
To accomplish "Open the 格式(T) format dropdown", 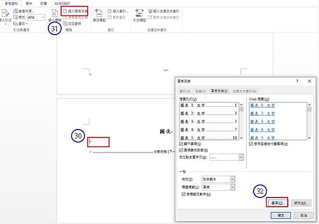I will 232,179.
